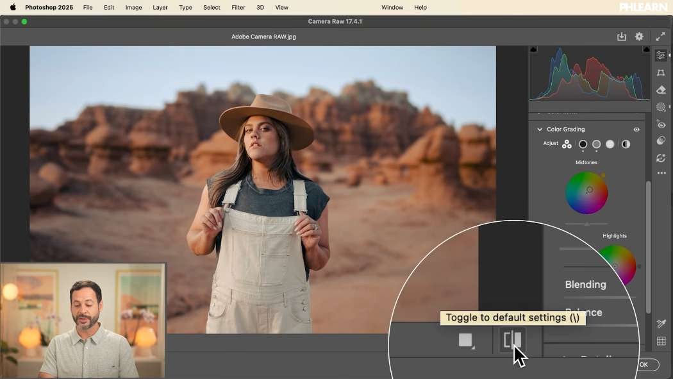Open the Layer menu
673x379 pixels.
tap(160, 7)
